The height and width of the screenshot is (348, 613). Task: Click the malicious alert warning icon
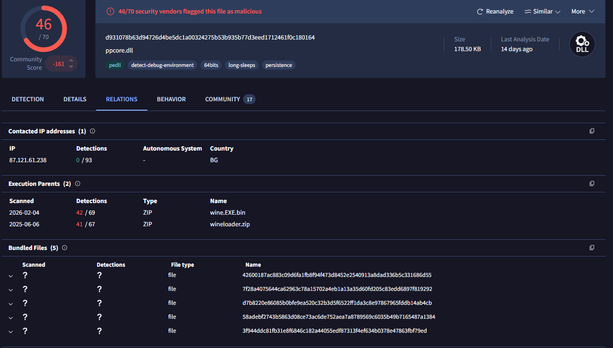coord(110,12)
